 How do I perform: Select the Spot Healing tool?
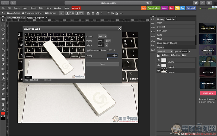click(3, 50)
